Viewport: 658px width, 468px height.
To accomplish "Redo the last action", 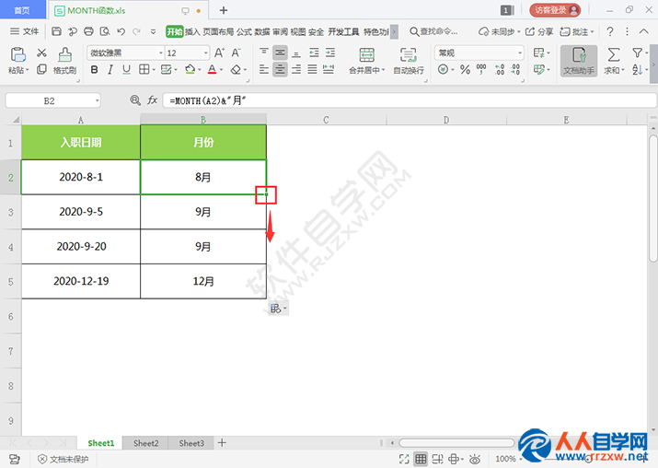I will point(137,31).
